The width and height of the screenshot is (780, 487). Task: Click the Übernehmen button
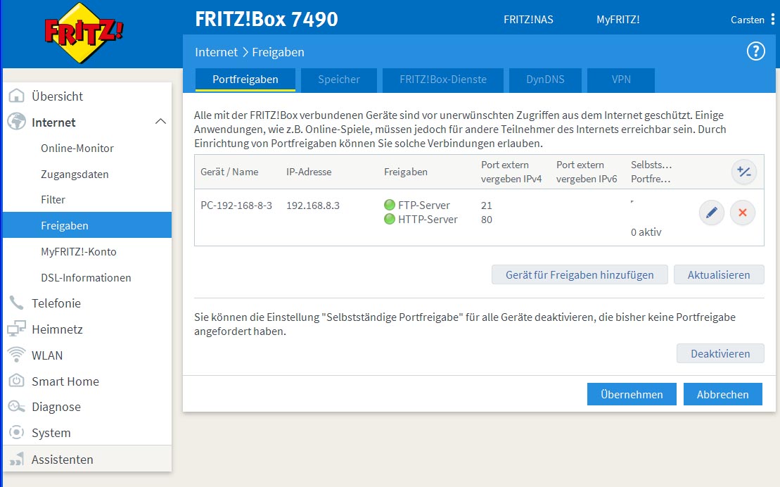pyautogui.click(x=632, y=394)
